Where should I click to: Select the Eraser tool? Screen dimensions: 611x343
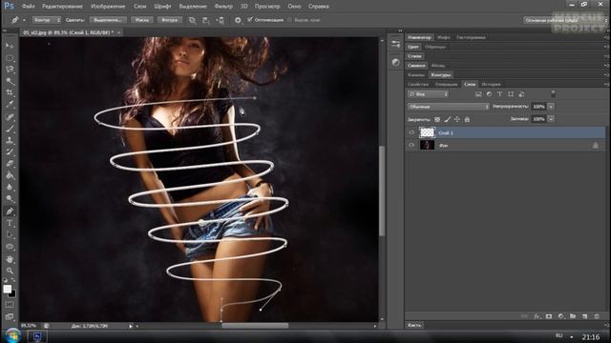[x=10, y=164]
